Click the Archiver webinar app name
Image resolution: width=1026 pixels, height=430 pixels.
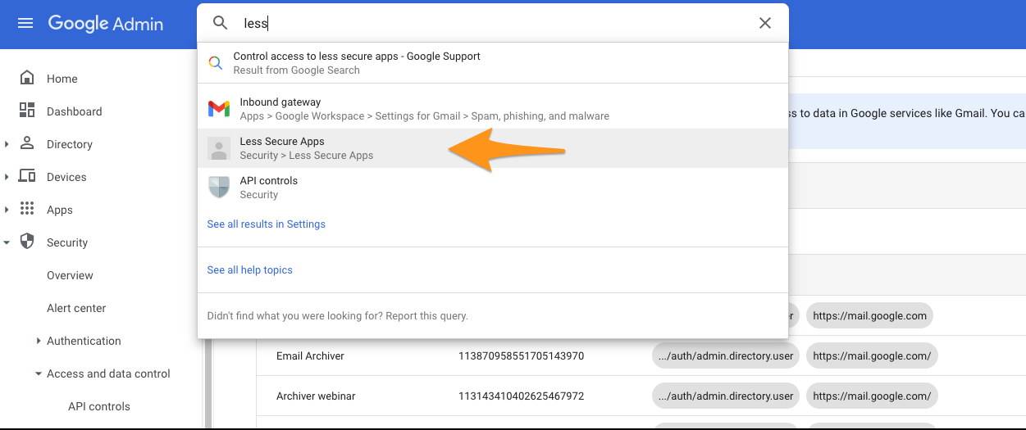pos(316,396)
